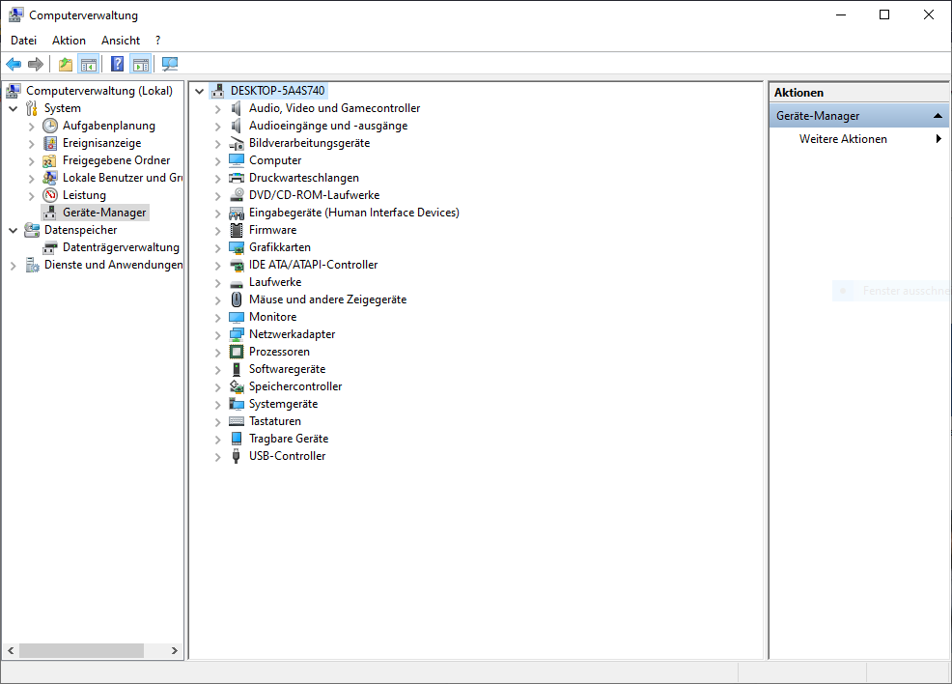Click the left pane scroll-left arrow

[11, 650]
